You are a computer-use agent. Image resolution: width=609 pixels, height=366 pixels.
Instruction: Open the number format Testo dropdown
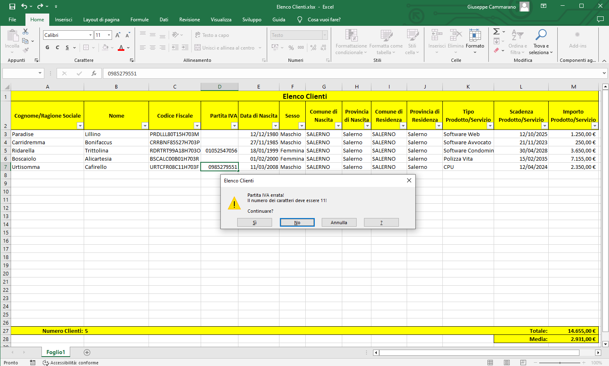325,35
